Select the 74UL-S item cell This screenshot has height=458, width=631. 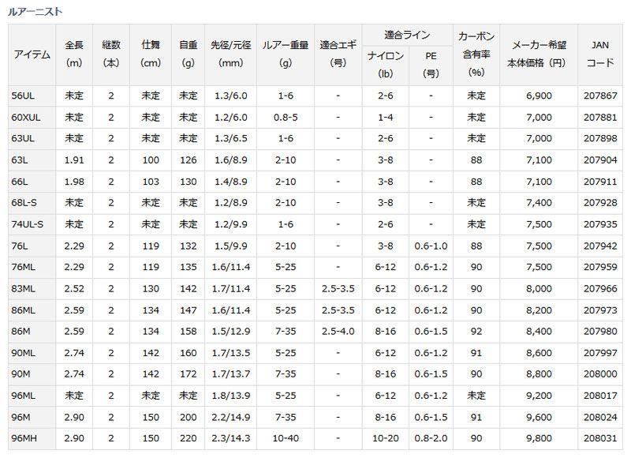tap(32, 224)
